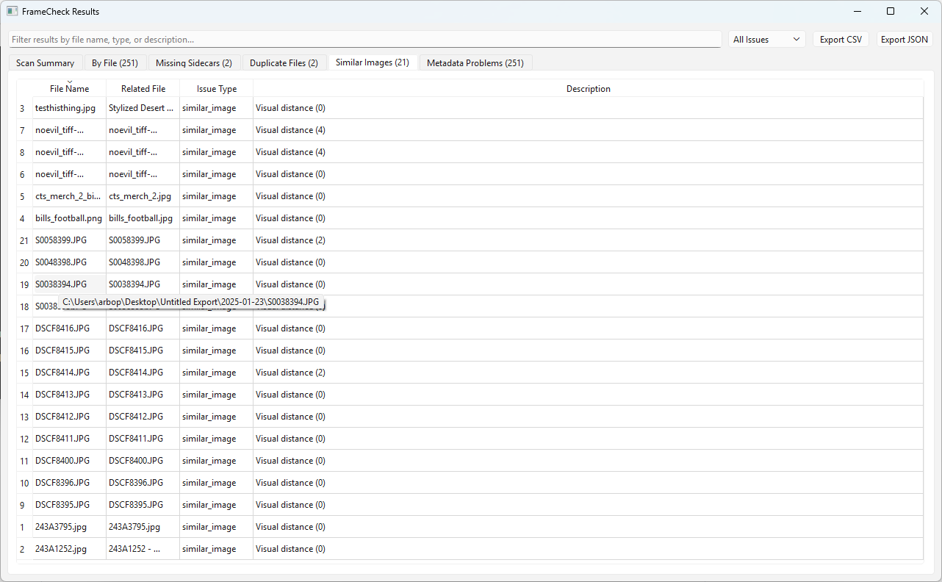The height and width of the screenshot is (582, 942).
Task: Export the results as CSV
Action: coord(841,39)
